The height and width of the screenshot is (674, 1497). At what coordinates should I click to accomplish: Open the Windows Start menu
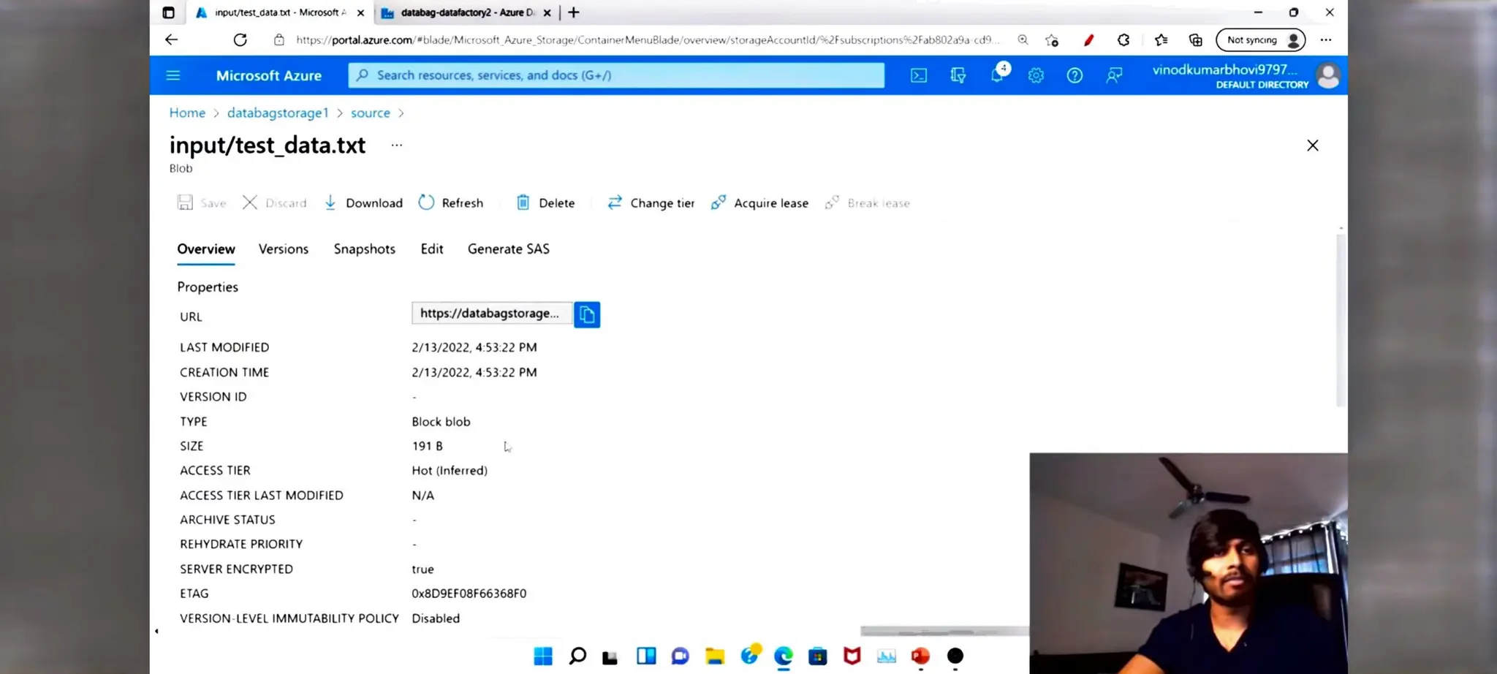(x=543, y=656)
